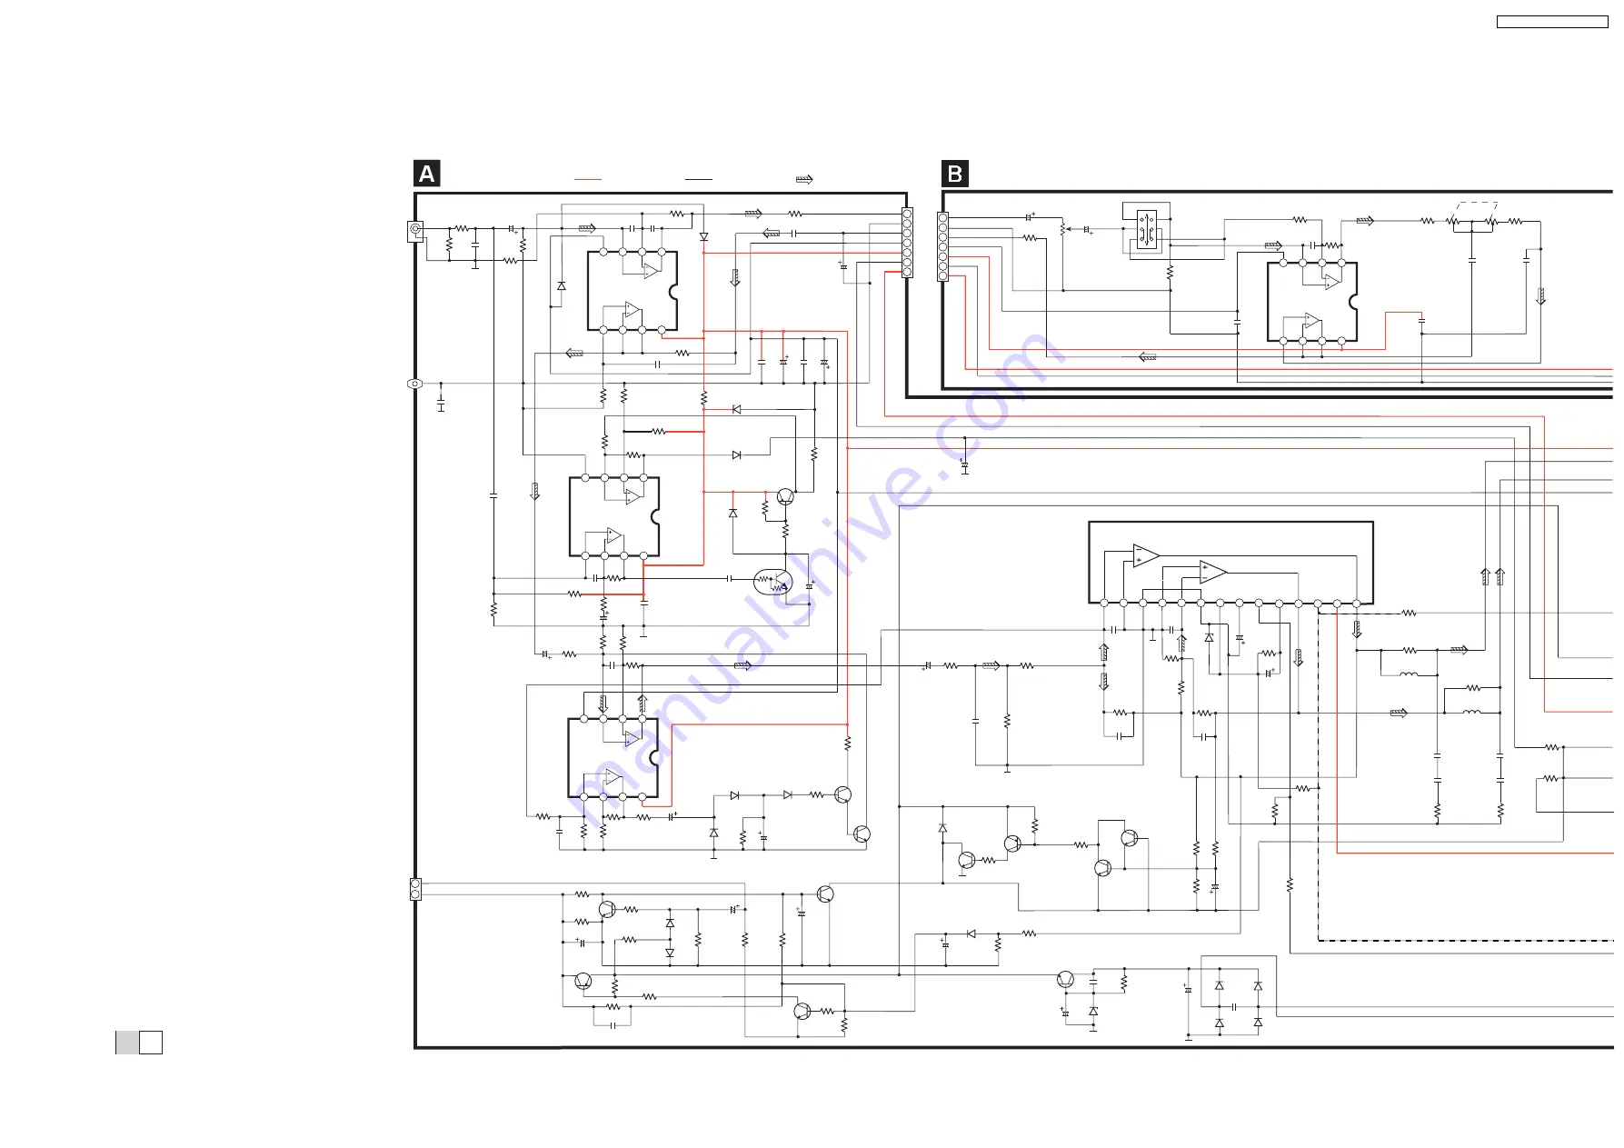The image size is (1624, 1148).
Task: Click the coaxial input jack in section A
Action: coord(415,231)
